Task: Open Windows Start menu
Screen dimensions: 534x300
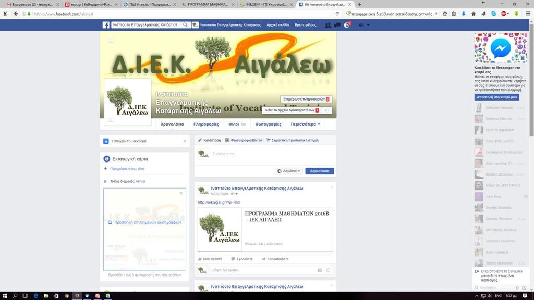Action: pos(5,296)
